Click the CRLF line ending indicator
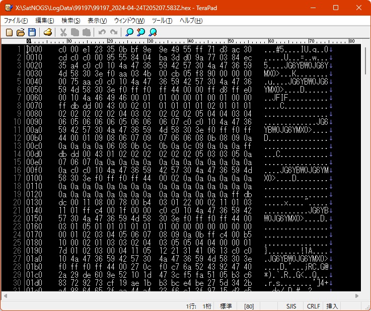Screen dimensions: 371x311 313,306
